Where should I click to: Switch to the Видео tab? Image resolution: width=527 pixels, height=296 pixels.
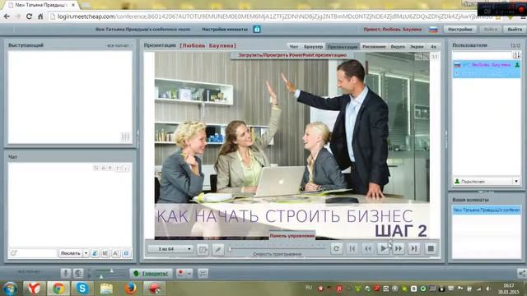coord(398,47)
